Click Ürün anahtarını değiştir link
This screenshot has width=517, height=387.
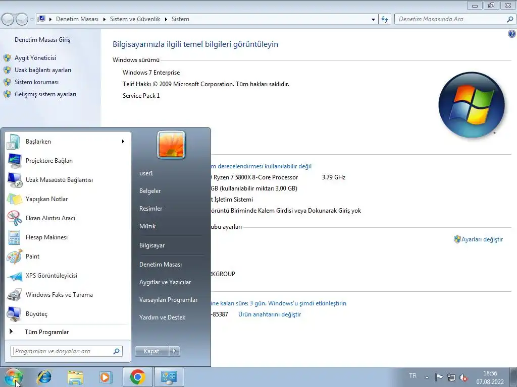(x=270, y=314)
